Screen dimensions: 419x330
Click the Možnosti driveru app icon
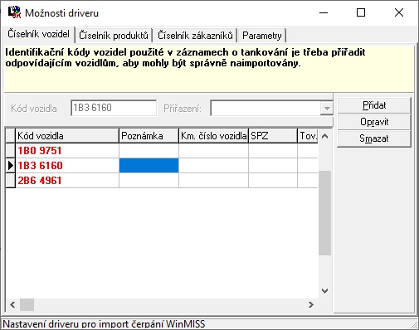point(14,12)
